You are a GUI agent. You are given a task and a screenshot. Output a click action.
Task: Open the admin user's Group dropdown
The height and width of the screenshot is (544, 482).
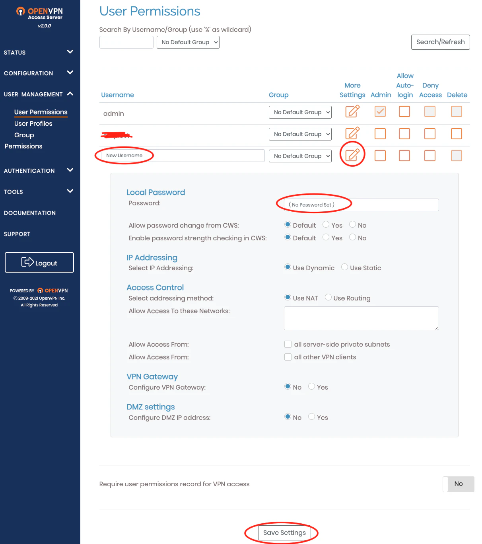click(x=300, y=112)
